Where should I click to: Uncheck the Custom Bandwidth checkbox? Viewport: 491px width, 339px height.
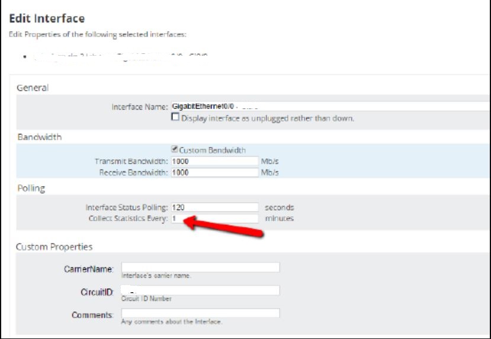tap(175, 149)
